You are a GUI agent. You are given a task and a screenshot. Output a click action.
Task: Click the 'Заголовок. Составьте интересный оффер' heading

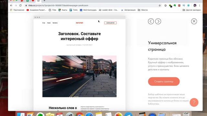pyautogui.click(x=80, y=36)
